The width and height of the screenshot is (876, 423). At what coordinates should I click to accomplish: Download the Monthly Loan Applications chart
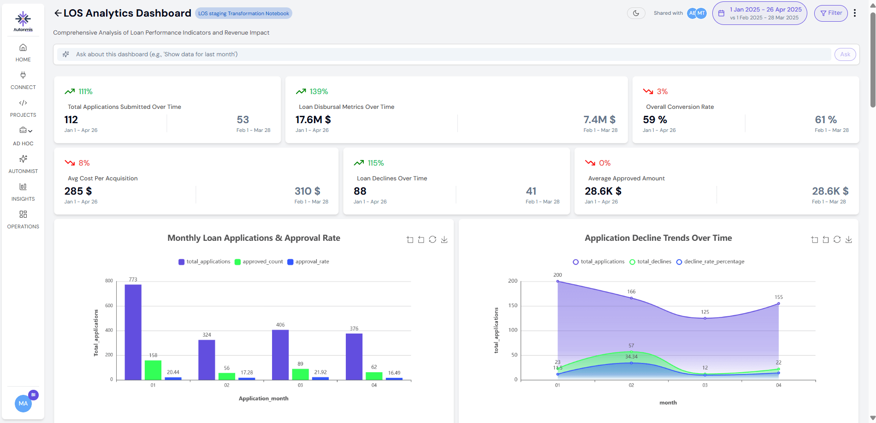(444, 239)
